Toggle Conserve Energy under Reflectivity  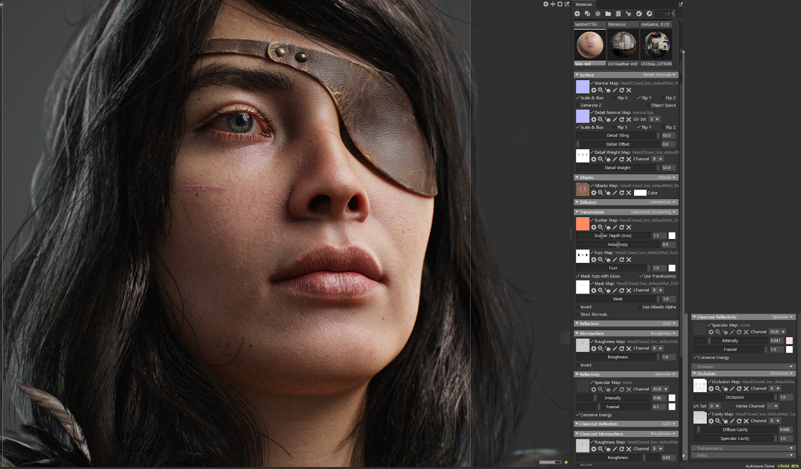578,415
